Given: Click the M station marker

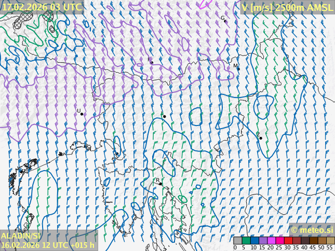Looking at the screenshot, I should [238, 67].
